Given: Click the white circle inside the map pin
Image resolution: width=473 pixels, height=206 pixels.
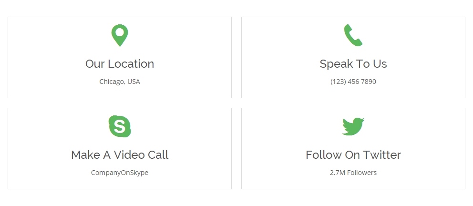Looking at the screenshot, I should pyautogui.click(x=120, y=32).
